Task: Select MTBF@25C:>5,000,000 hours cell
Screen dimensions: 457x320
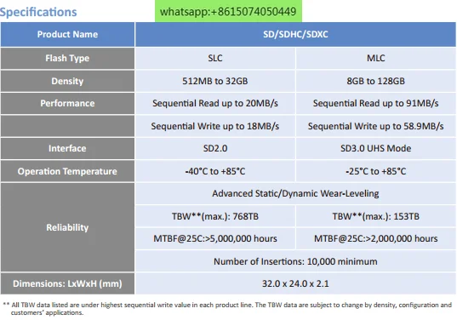Action: click(215, 238)
